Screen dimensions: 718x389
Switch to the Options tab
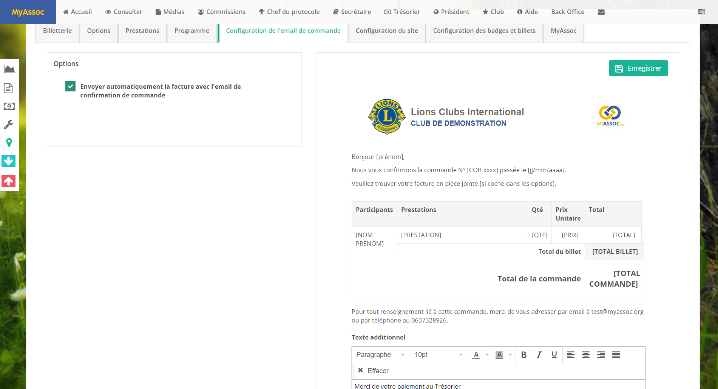99,31
